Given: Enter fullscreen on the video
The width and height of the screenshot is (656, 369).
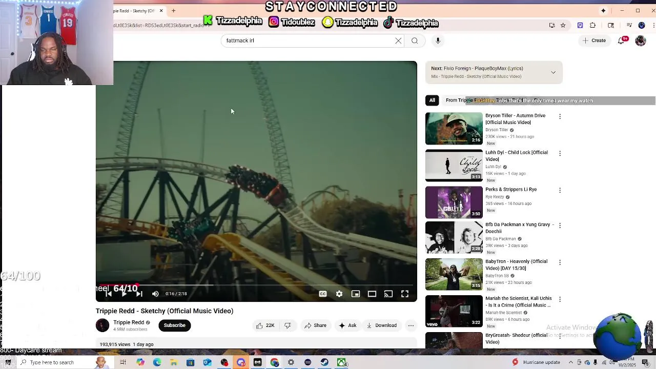Looking at the screenshot, I should click(405, 294).
